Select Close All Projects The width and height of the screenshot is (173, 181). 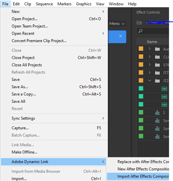[54, 65]
